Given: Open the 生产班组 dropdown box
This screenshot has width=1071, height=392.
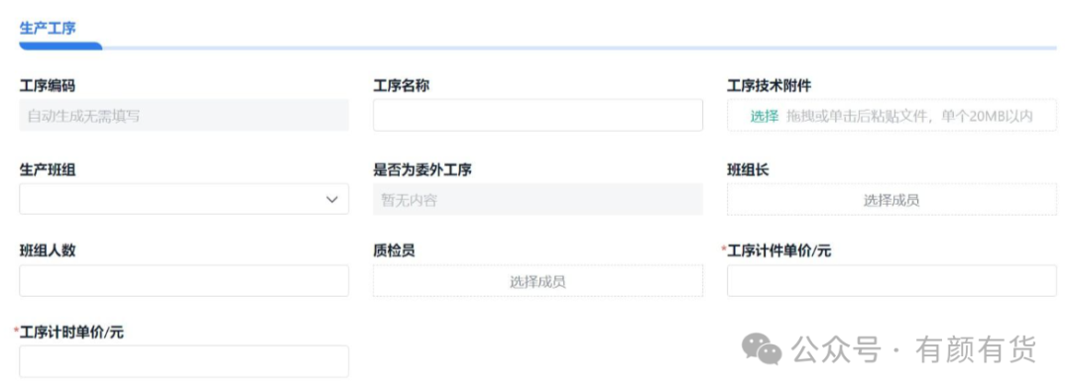Looking at the screenshot, I should pyautogui.click(x=183, y=199).
